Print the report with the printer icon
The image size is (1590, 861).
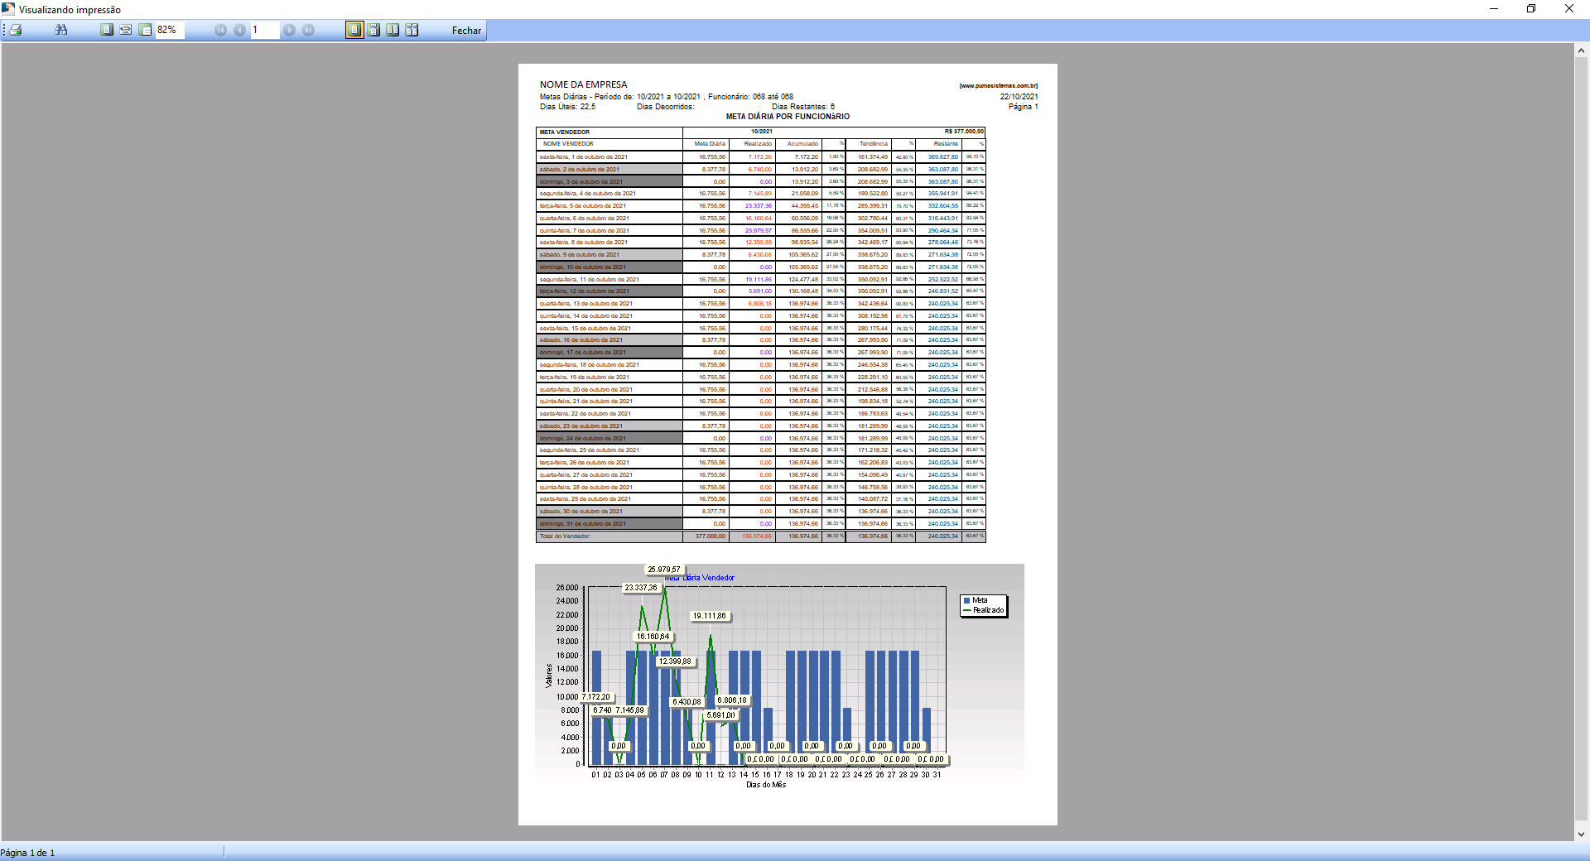pyautogui.click(x=16, y=30)
